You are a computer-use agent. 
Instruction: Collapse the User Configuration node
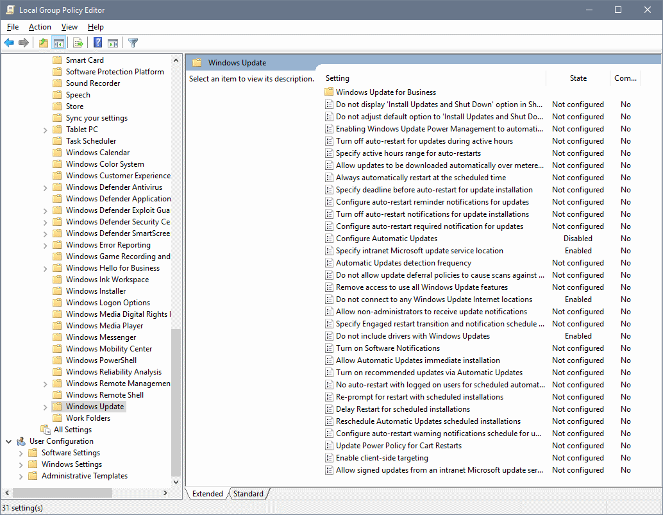pyautogui.click(x=8, y=441)
